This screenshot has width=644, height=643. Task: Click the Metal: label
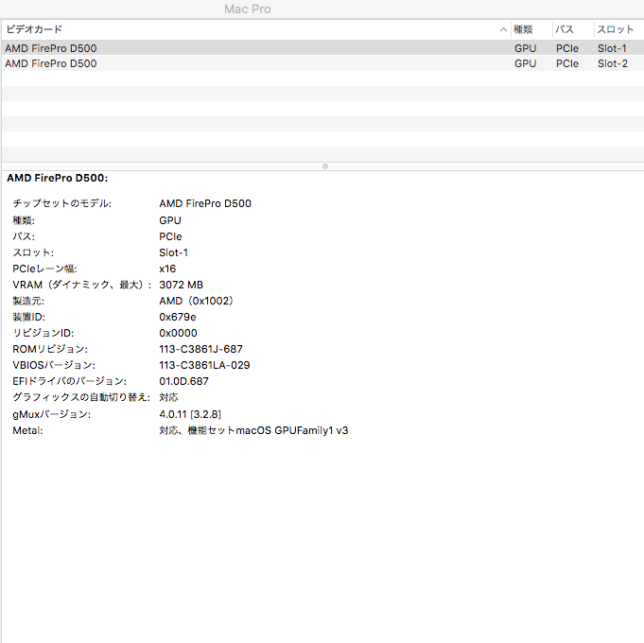coord(27,430)
